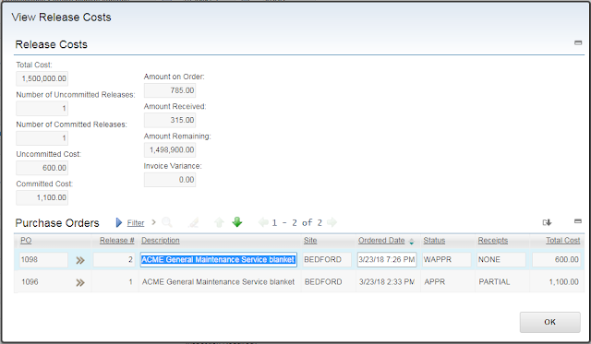591x344 pixels.
Task: Go to previous page of purchase orders
Action: pyautogui.click(x=263, y=222)
